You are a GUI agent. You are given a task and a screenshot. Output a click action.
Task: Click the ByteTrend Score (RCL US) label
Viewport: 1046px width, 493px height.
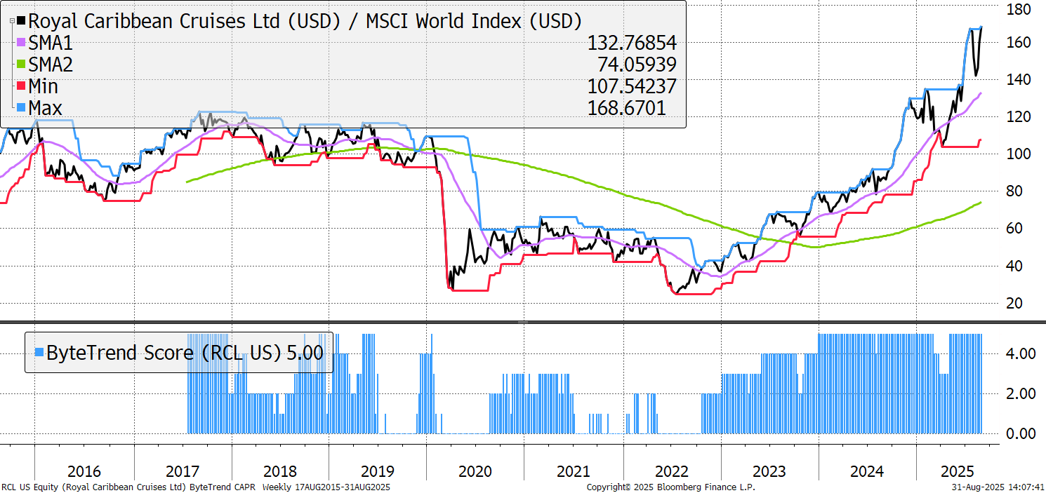pos(164,352)
